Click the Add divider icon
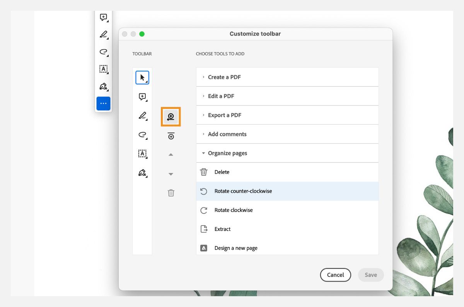Image resolution: width=464 pixels, height=307 pixels. [x=171, y=136]
